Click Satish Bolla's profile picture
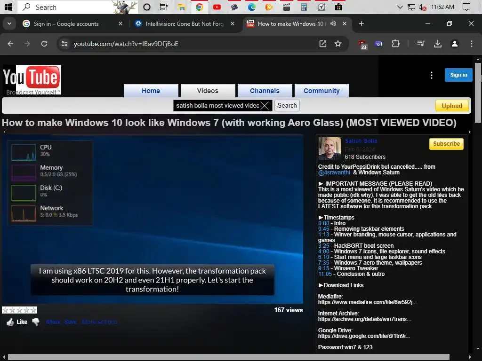The width and height of the screenshot is (482, 361). (330, 149)
